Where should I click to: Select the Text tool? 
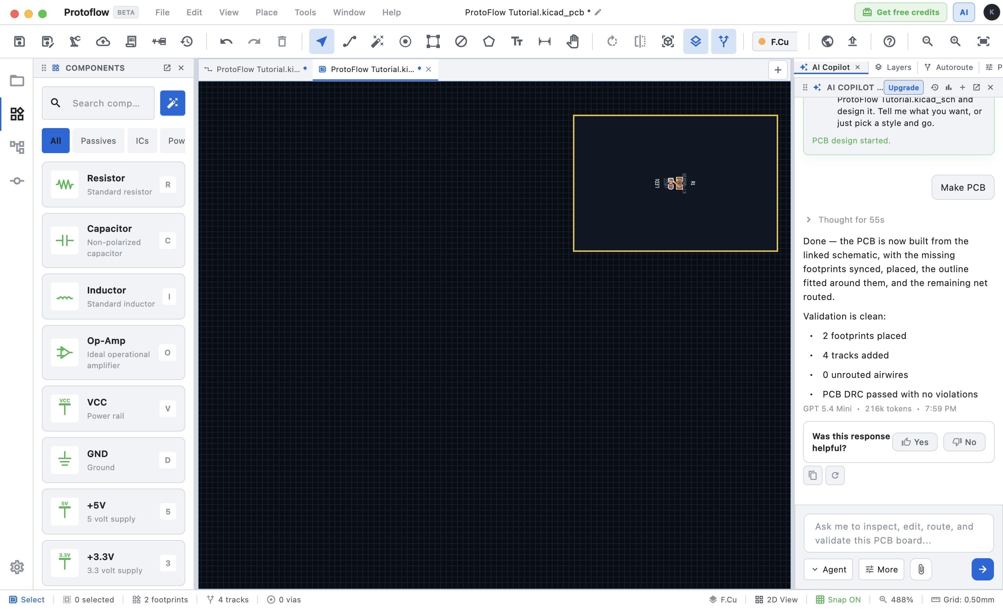[x=516, y=41]
